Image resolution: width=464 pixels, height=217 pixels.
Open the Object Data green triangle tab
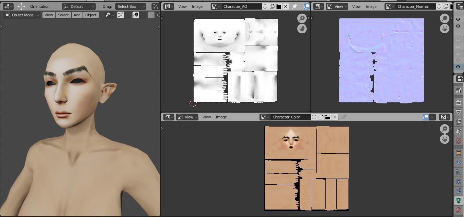pos(459,201)
